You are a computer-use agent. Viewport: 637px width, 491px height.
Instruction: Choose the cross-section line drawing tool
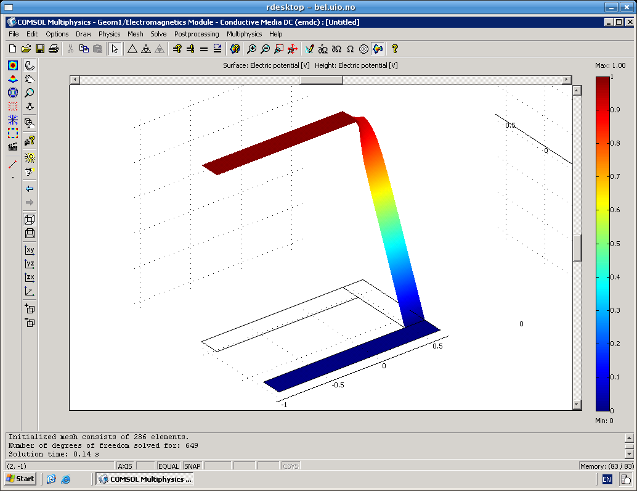click(x=13, y=164)
